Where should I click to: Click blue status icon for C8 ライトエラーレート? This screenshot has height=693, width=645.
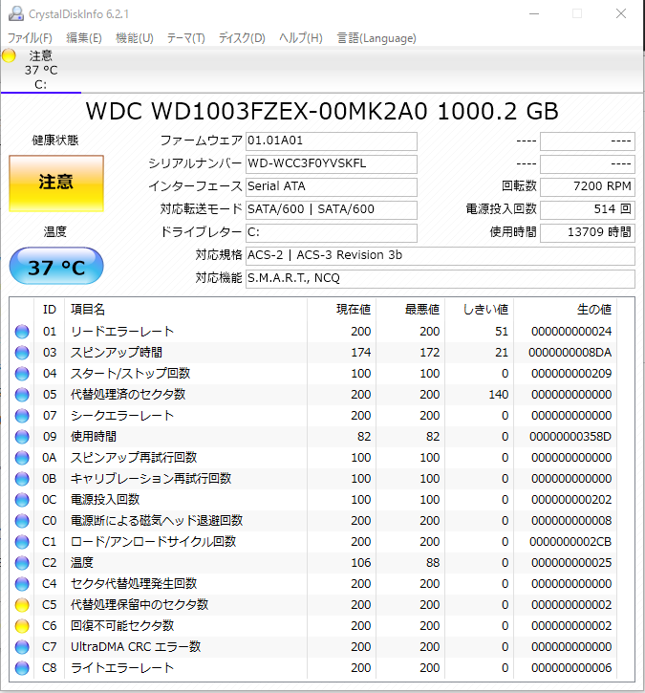22,668
